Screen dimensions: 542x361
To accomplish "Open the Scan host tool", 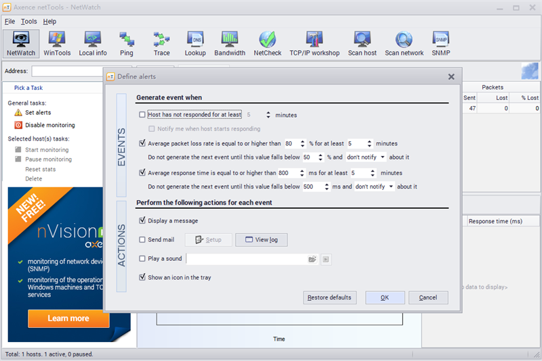I will coord(362,43).
